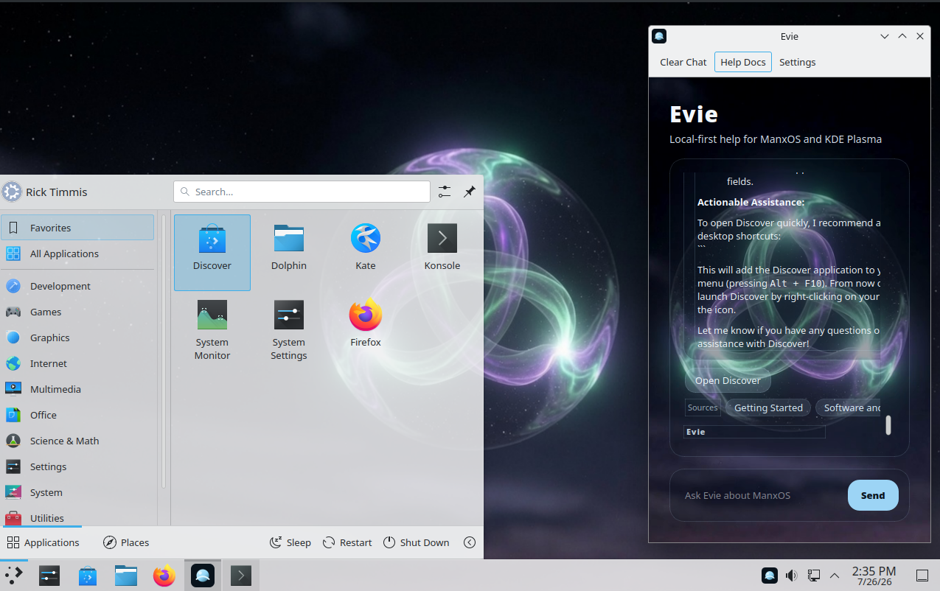Open the Settings category in launcher
The width and height of the screenshot is (940, 591).
pyautogui.click(x=77, y=466)
